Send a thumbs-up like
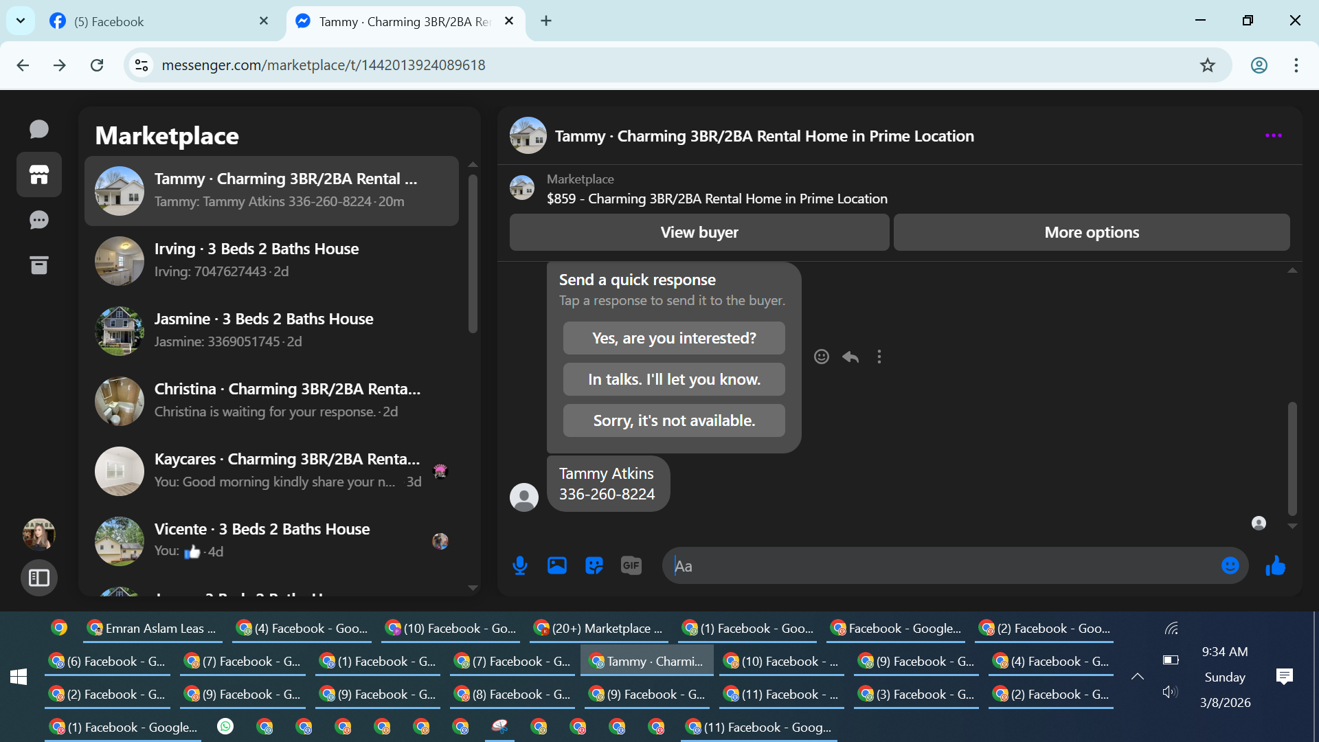 [1276, 565]
